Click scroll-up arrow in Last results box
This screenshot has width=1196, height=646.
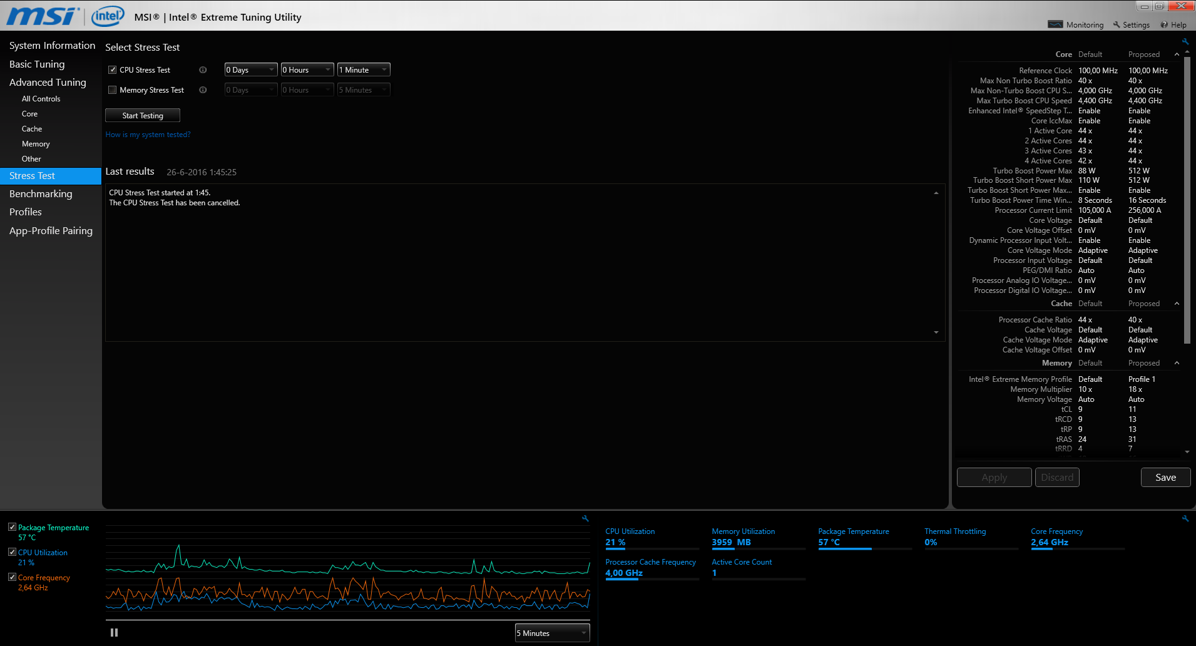pyautogui.click(x=936, y=193)
